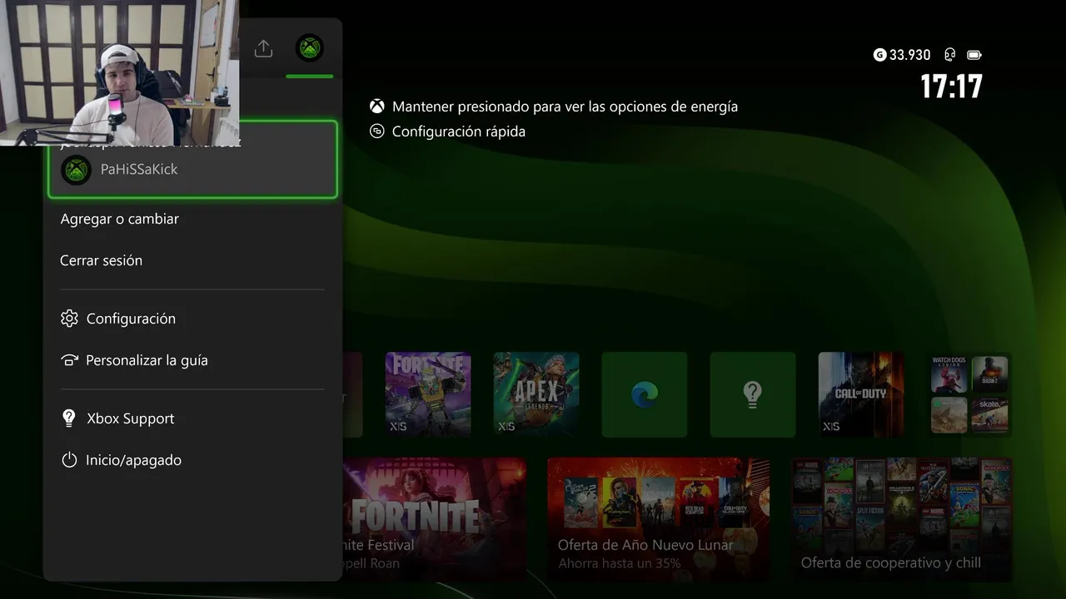Launch the Apex Legends tile

click(536, 394)
